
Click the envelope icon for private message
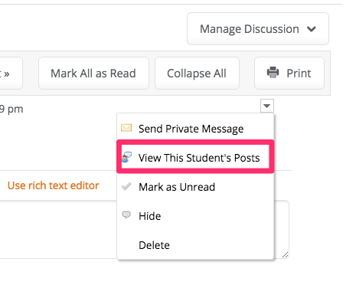point(126,128)
